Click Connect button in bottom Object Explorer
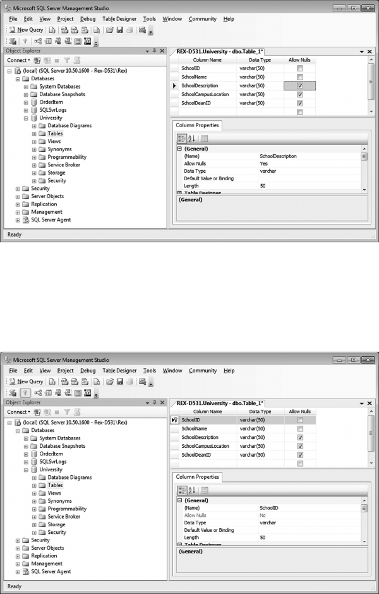This screenshot has width=379, height=594. [18, 412]
